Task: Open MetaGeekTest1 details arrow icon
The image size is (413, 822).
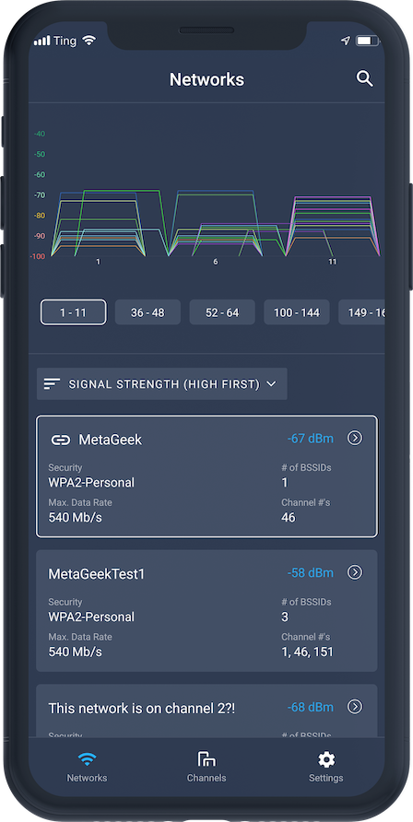Action: pyautogui.click(x=355, y=572)
